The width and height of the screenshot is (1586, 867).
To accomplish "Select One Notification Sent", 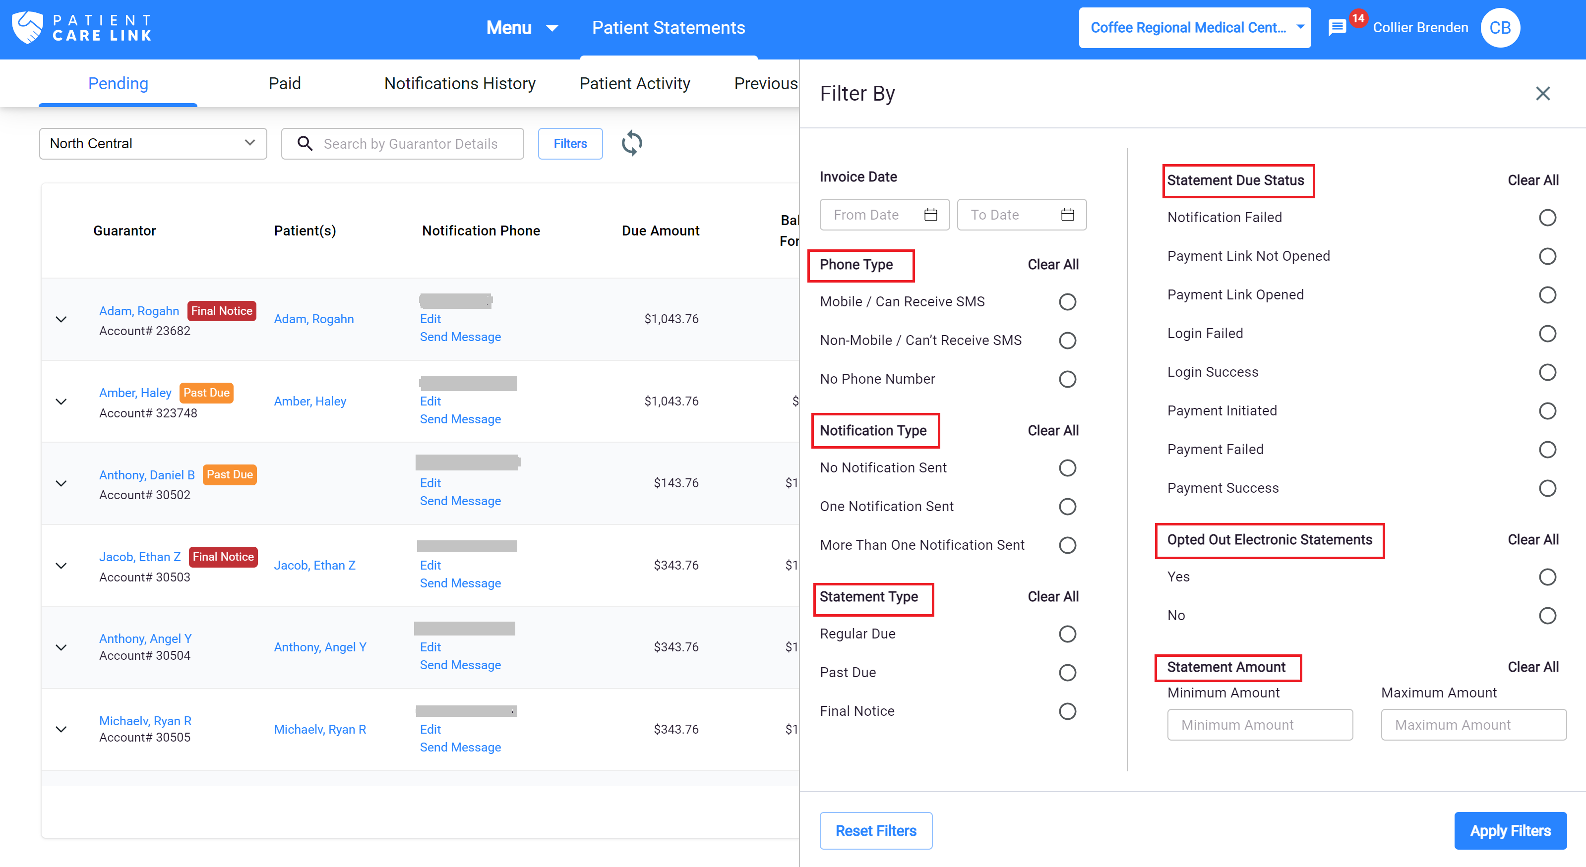I will click(1067, 507).
